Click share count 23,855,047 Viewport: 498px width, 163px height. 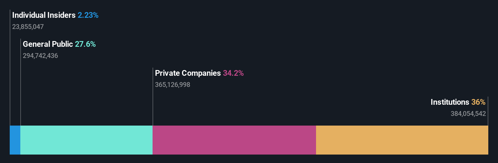[x=28, y=27]
